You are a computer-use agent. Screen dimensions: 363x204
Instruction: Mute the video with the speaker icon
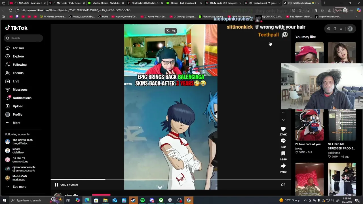(283, 185)
